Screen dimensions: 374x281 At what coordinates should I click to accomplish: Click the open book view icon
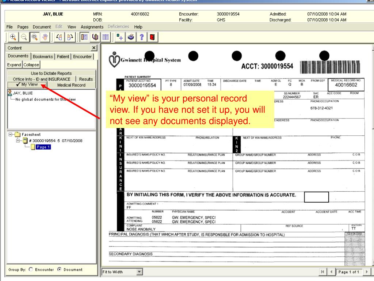click(x=95, y=37)
